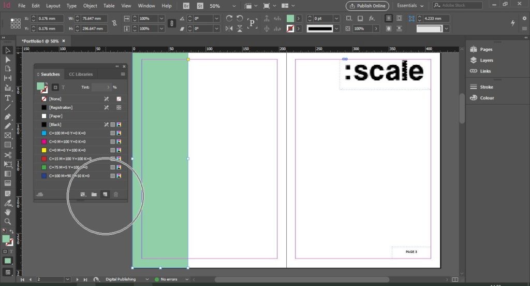
Task: Select the Gradient Swatch tool
Action: point(7,174)
